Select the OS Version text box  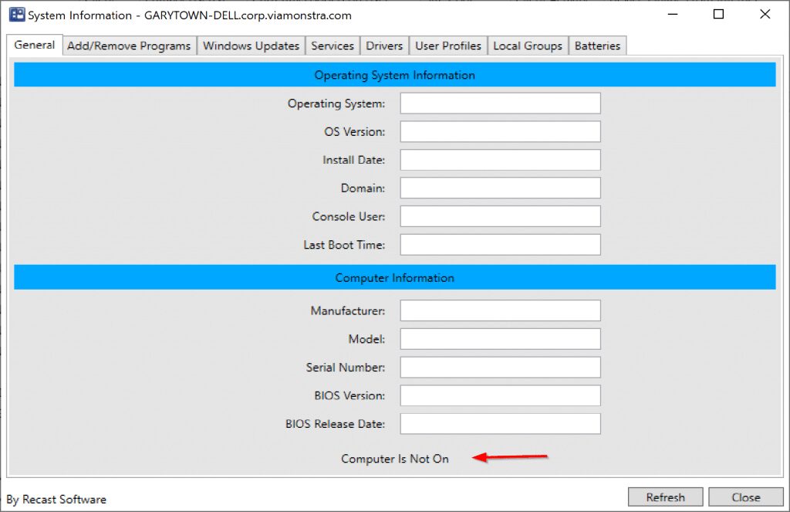[500, 131]
